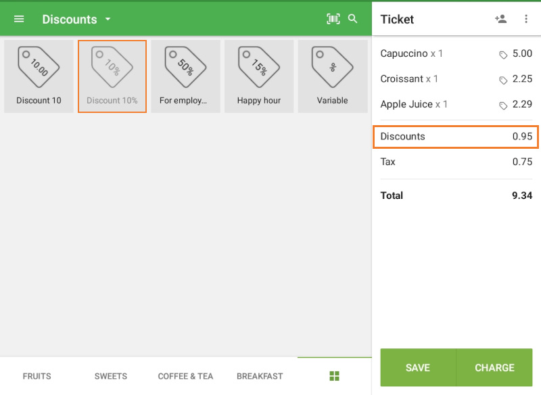Apply the Happy hour discount
The image size is (541, 395).
(259, 74)
